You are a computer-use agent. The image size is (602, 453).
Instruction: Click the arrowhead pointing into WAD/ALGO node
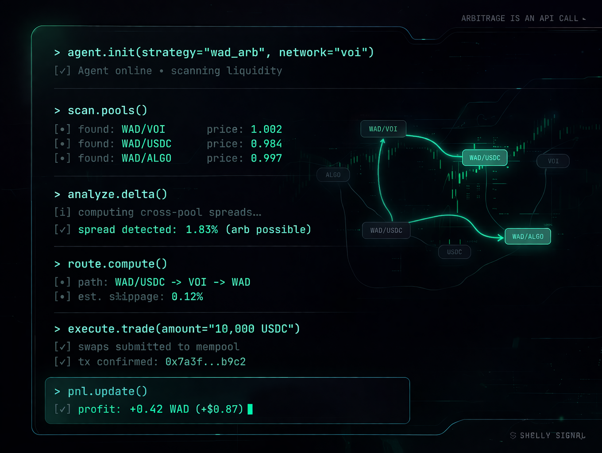(x=501, y=237)
